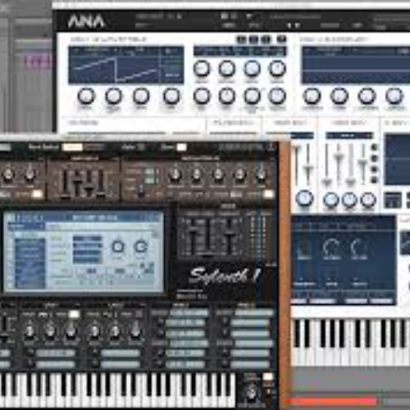The height and width of the screenshot is (410, 410).
Task: Open the ANA preset dropdown arrow in header
Action: [x=249, y=16]
